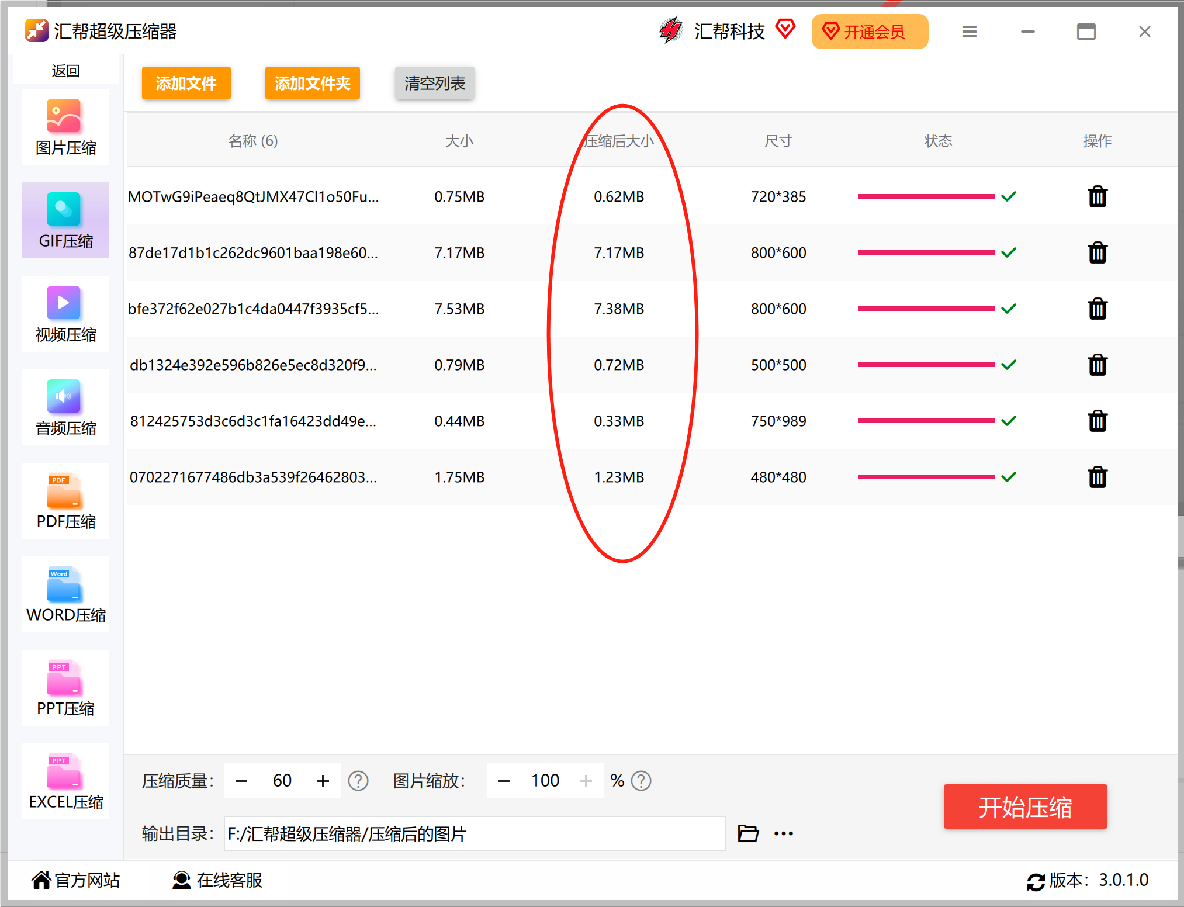Delete the bfe372f62e027b1c4da0447f3935cf5 file row
Viewport: 1184px width, 907px height.
(x=1098, y=309)
